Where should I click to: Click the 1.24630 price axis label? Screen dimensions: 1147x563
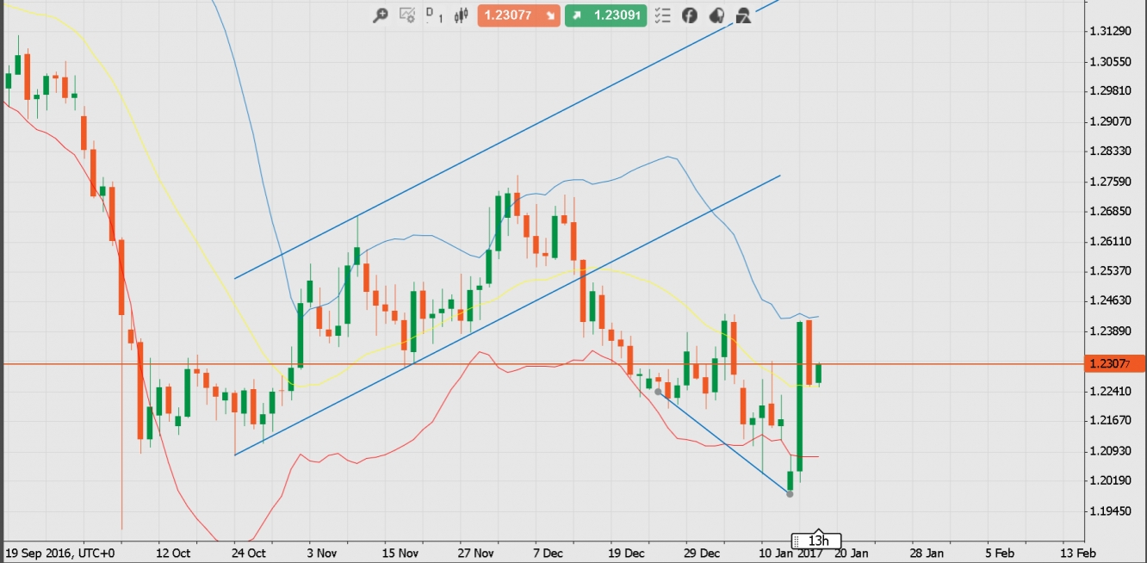(1110, 301)
